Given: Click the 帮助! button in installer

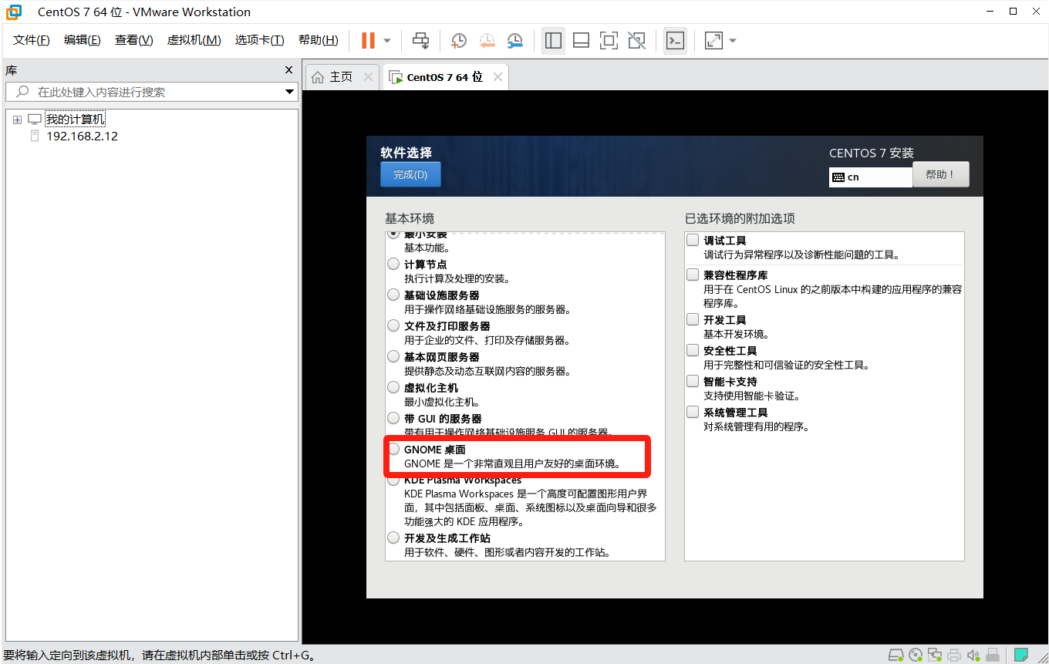Looking at the screenshot, I should coord(940,174).
